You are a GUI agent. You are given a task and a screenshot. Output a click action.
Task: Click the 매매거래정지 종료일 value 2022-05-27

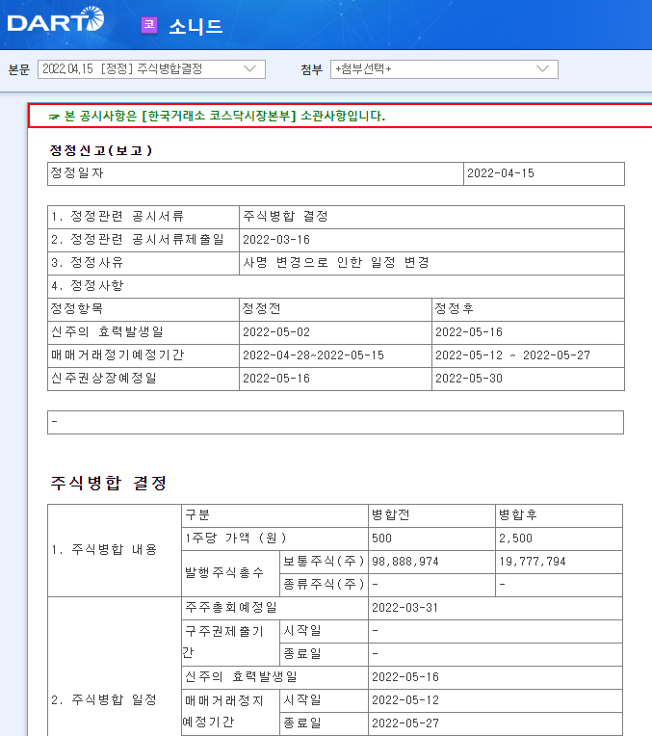[405, 723]
